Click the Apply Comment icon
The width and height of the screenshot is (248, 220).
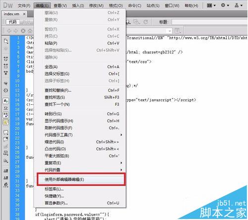pyautogui.click(x=6, y=132)
